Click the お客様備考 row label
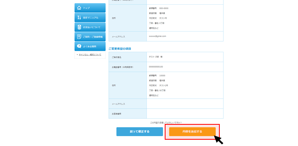Viewport: 298px width, 146px height. (116, 114)
